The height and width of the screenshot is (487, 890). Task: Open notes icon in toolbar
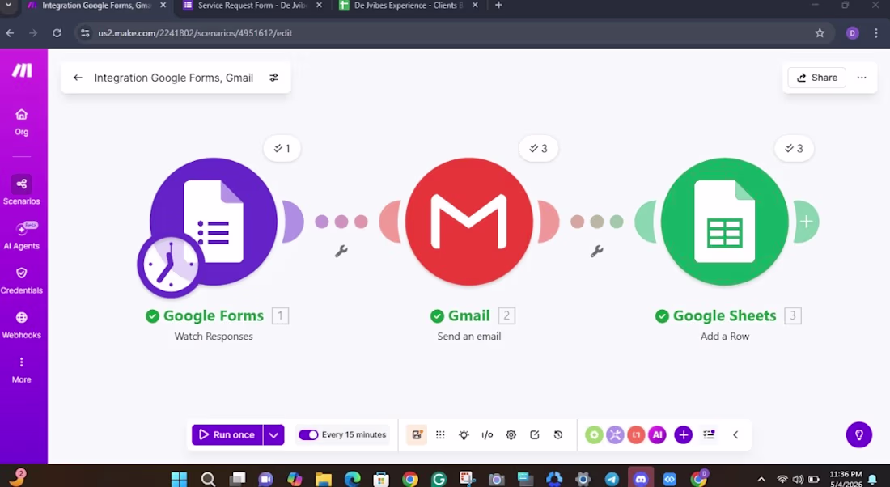pos(535,434)
